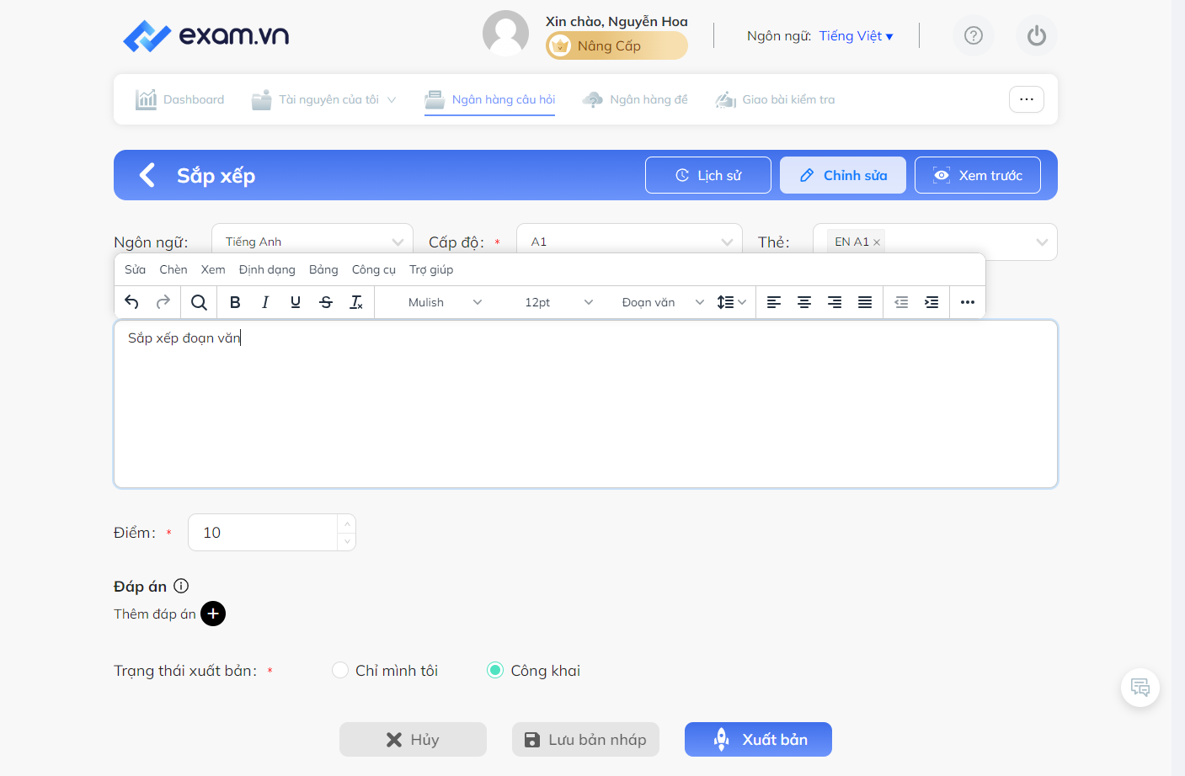Show more editor toolbar options
The width and height of the screenshot is (1185, 776).
click(x=968, y=302)
